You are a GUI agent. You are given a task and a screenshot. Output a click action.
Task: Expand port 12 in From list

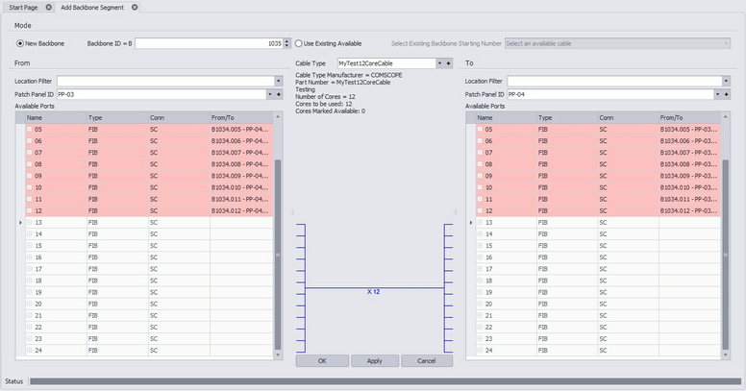tap(29, 210)
